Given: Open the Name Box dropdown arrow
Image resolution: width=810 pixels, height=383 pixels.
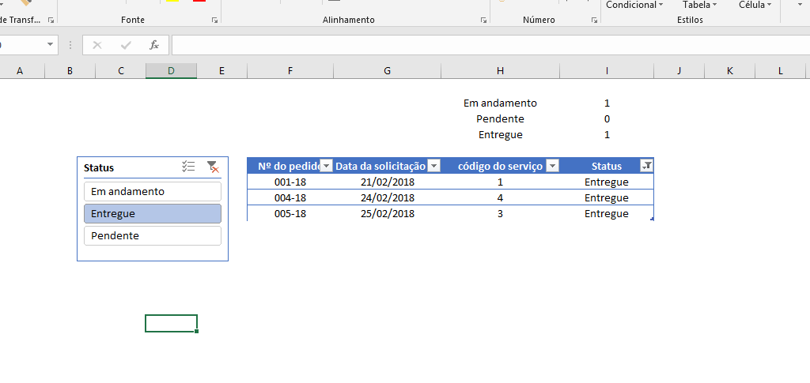Looking at the screenshot, I should (50, 45).
